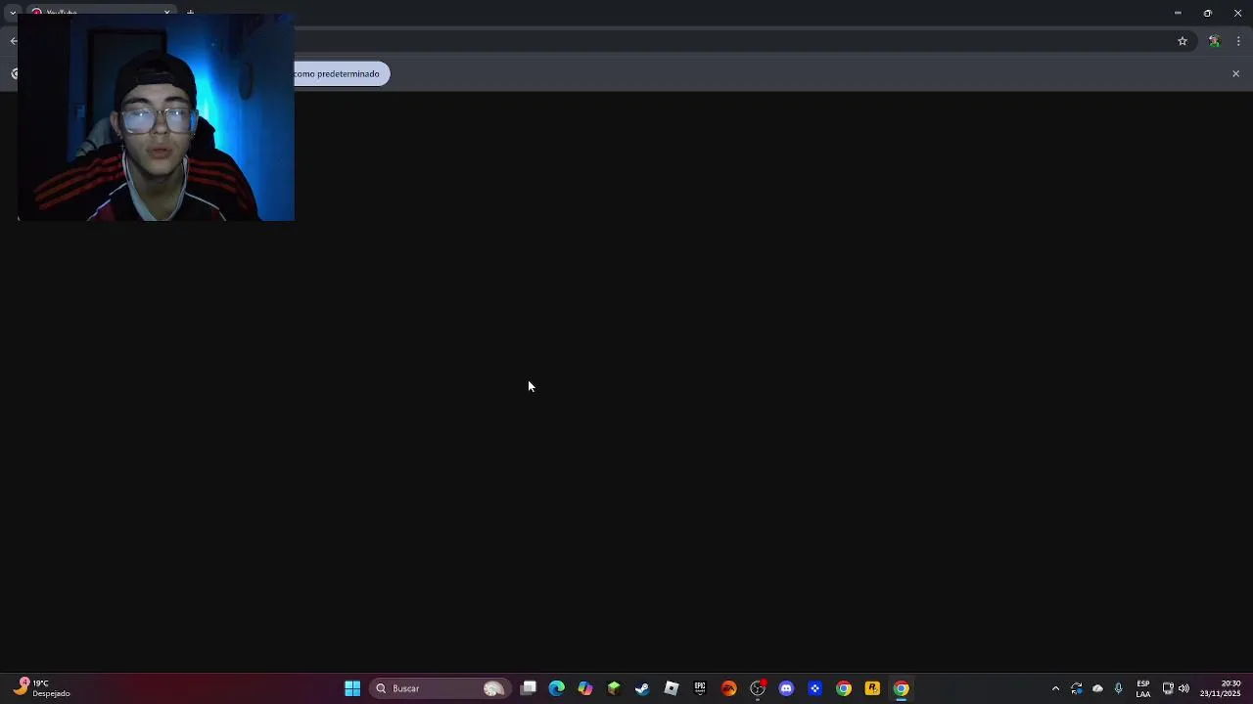
Task: Show hidden system tray icons
Action: (x=1055, y=688)
